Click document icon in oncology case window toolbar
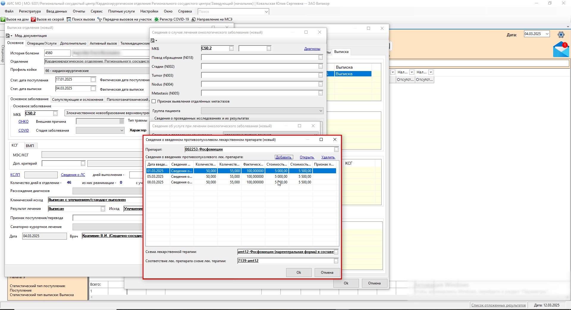The width and height of the screenshot is (571, 310). tap(153, 40)
